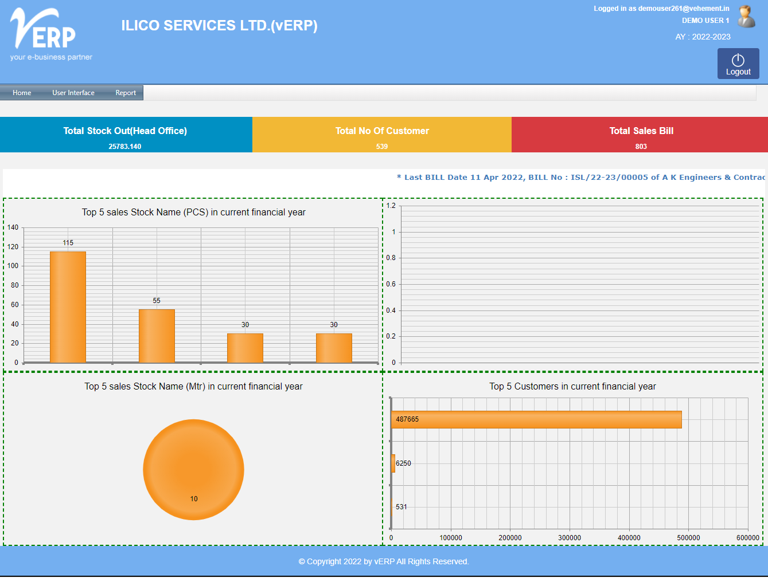Click the 'Top 5 Customers in current financial year' title

(572, 387)
